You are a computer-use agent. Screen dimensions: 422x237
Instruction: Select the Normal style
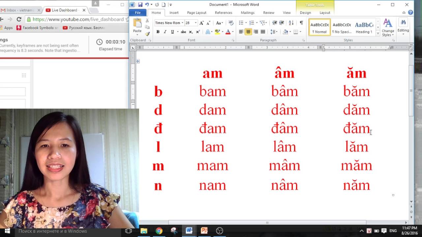point(319,28)
